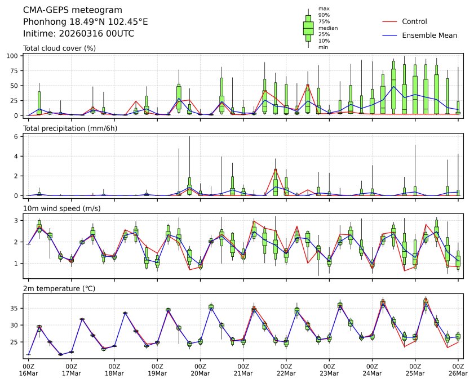Click the box plot legend icon
The image size is (474, 383).
pos(308,28)
